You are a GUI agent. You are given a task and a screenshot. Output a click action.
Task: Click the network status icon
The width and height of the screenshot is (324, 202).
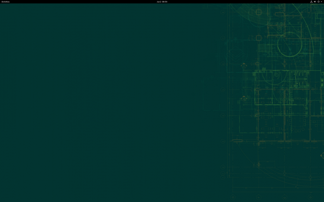[x=311, y=2]
